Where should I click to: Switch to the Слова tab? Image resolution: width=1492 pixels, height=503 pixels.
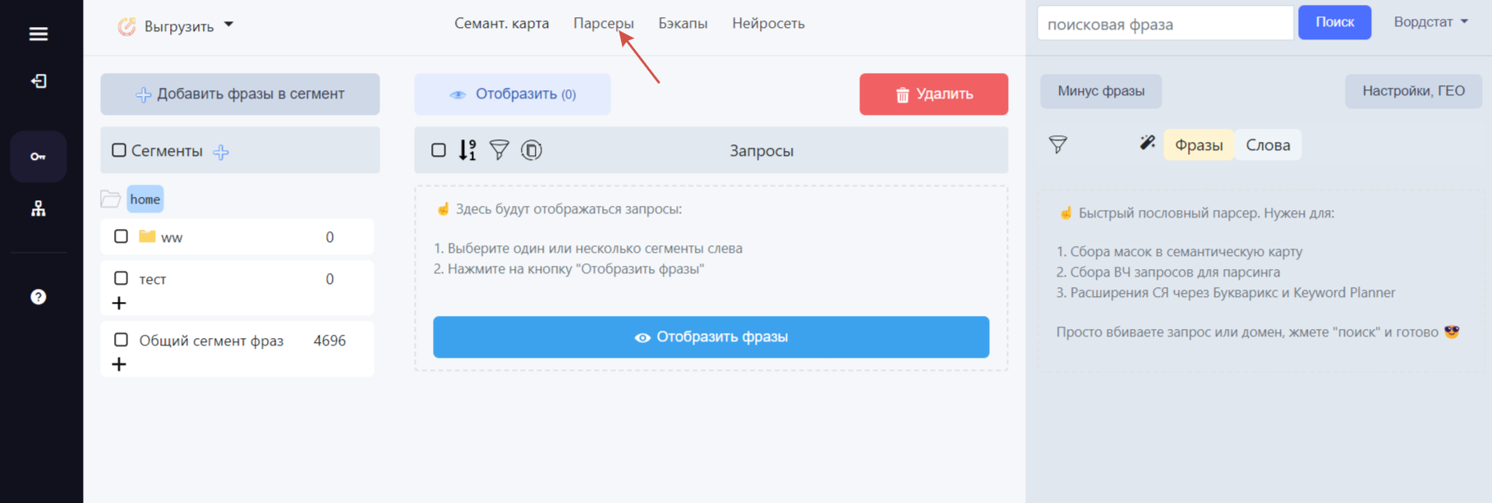tap(1268, 145)
